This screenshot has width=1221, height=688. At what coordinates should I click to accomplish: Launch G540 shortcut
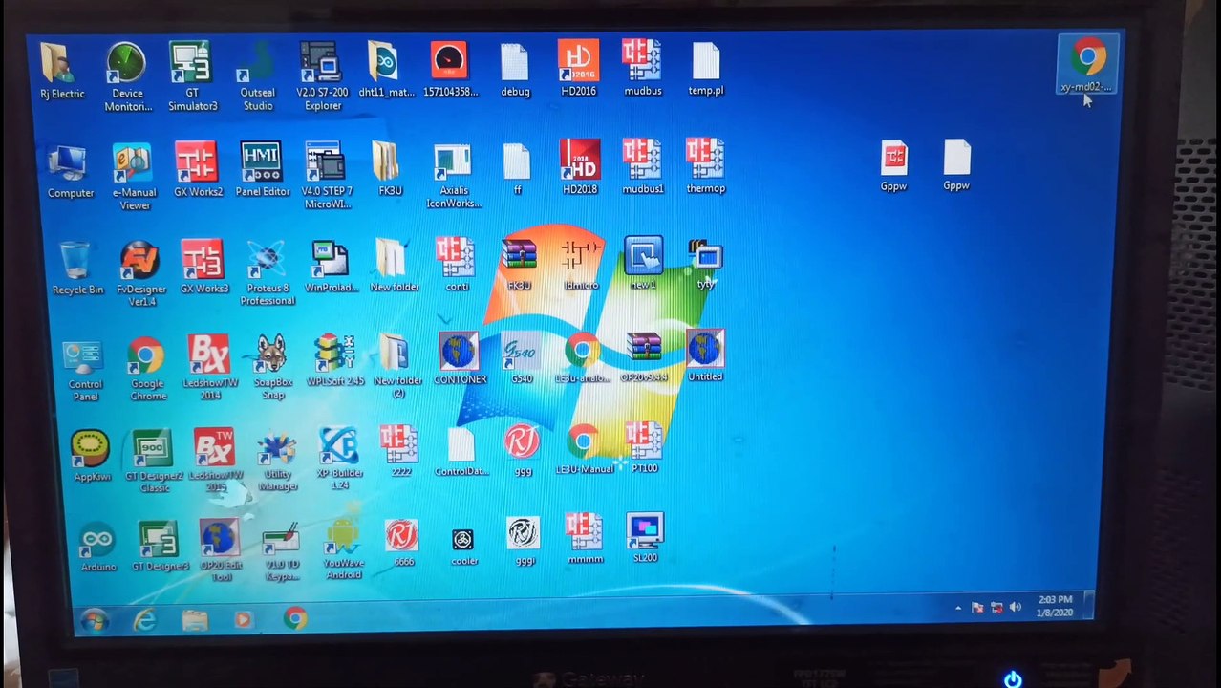pyautogui.click(x=521, y=358)
